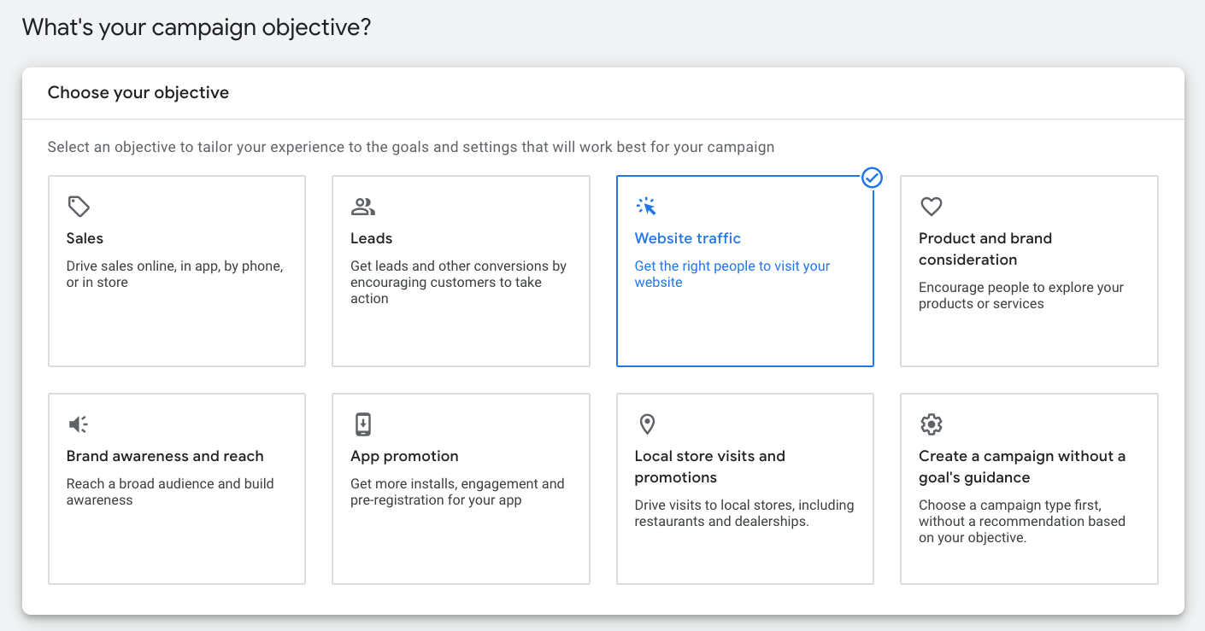The height and width of the screenshot is (631, 1205).
Task: Click 'Get leads and other conversions' description
Action: [x=458, y=282]
